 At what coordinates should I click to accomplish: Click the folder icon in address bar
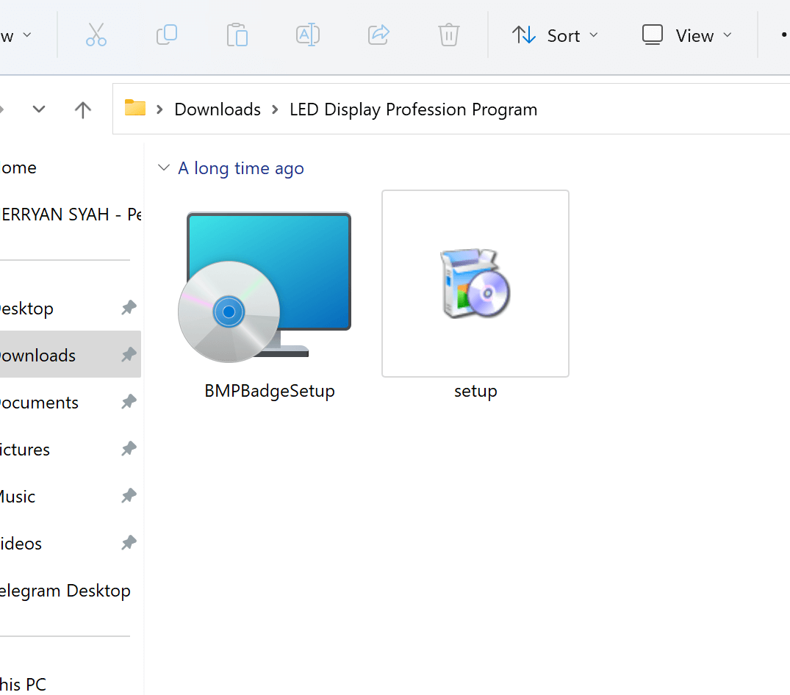tap(134, 109)
